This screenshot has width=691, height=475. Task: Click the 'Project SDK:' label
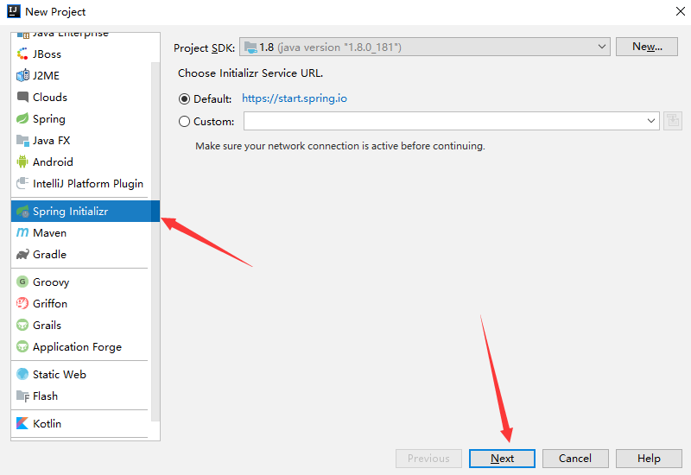(204, 48)
